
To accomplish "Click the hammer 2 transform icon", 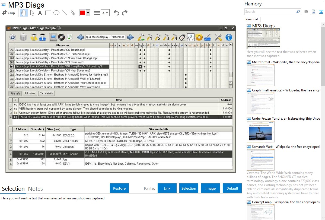I will (x=158, y=37).
